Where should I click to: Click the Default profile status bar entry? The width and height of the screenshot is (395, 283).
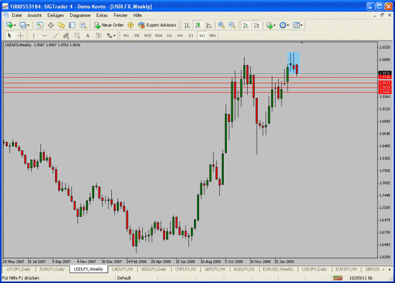124,278
